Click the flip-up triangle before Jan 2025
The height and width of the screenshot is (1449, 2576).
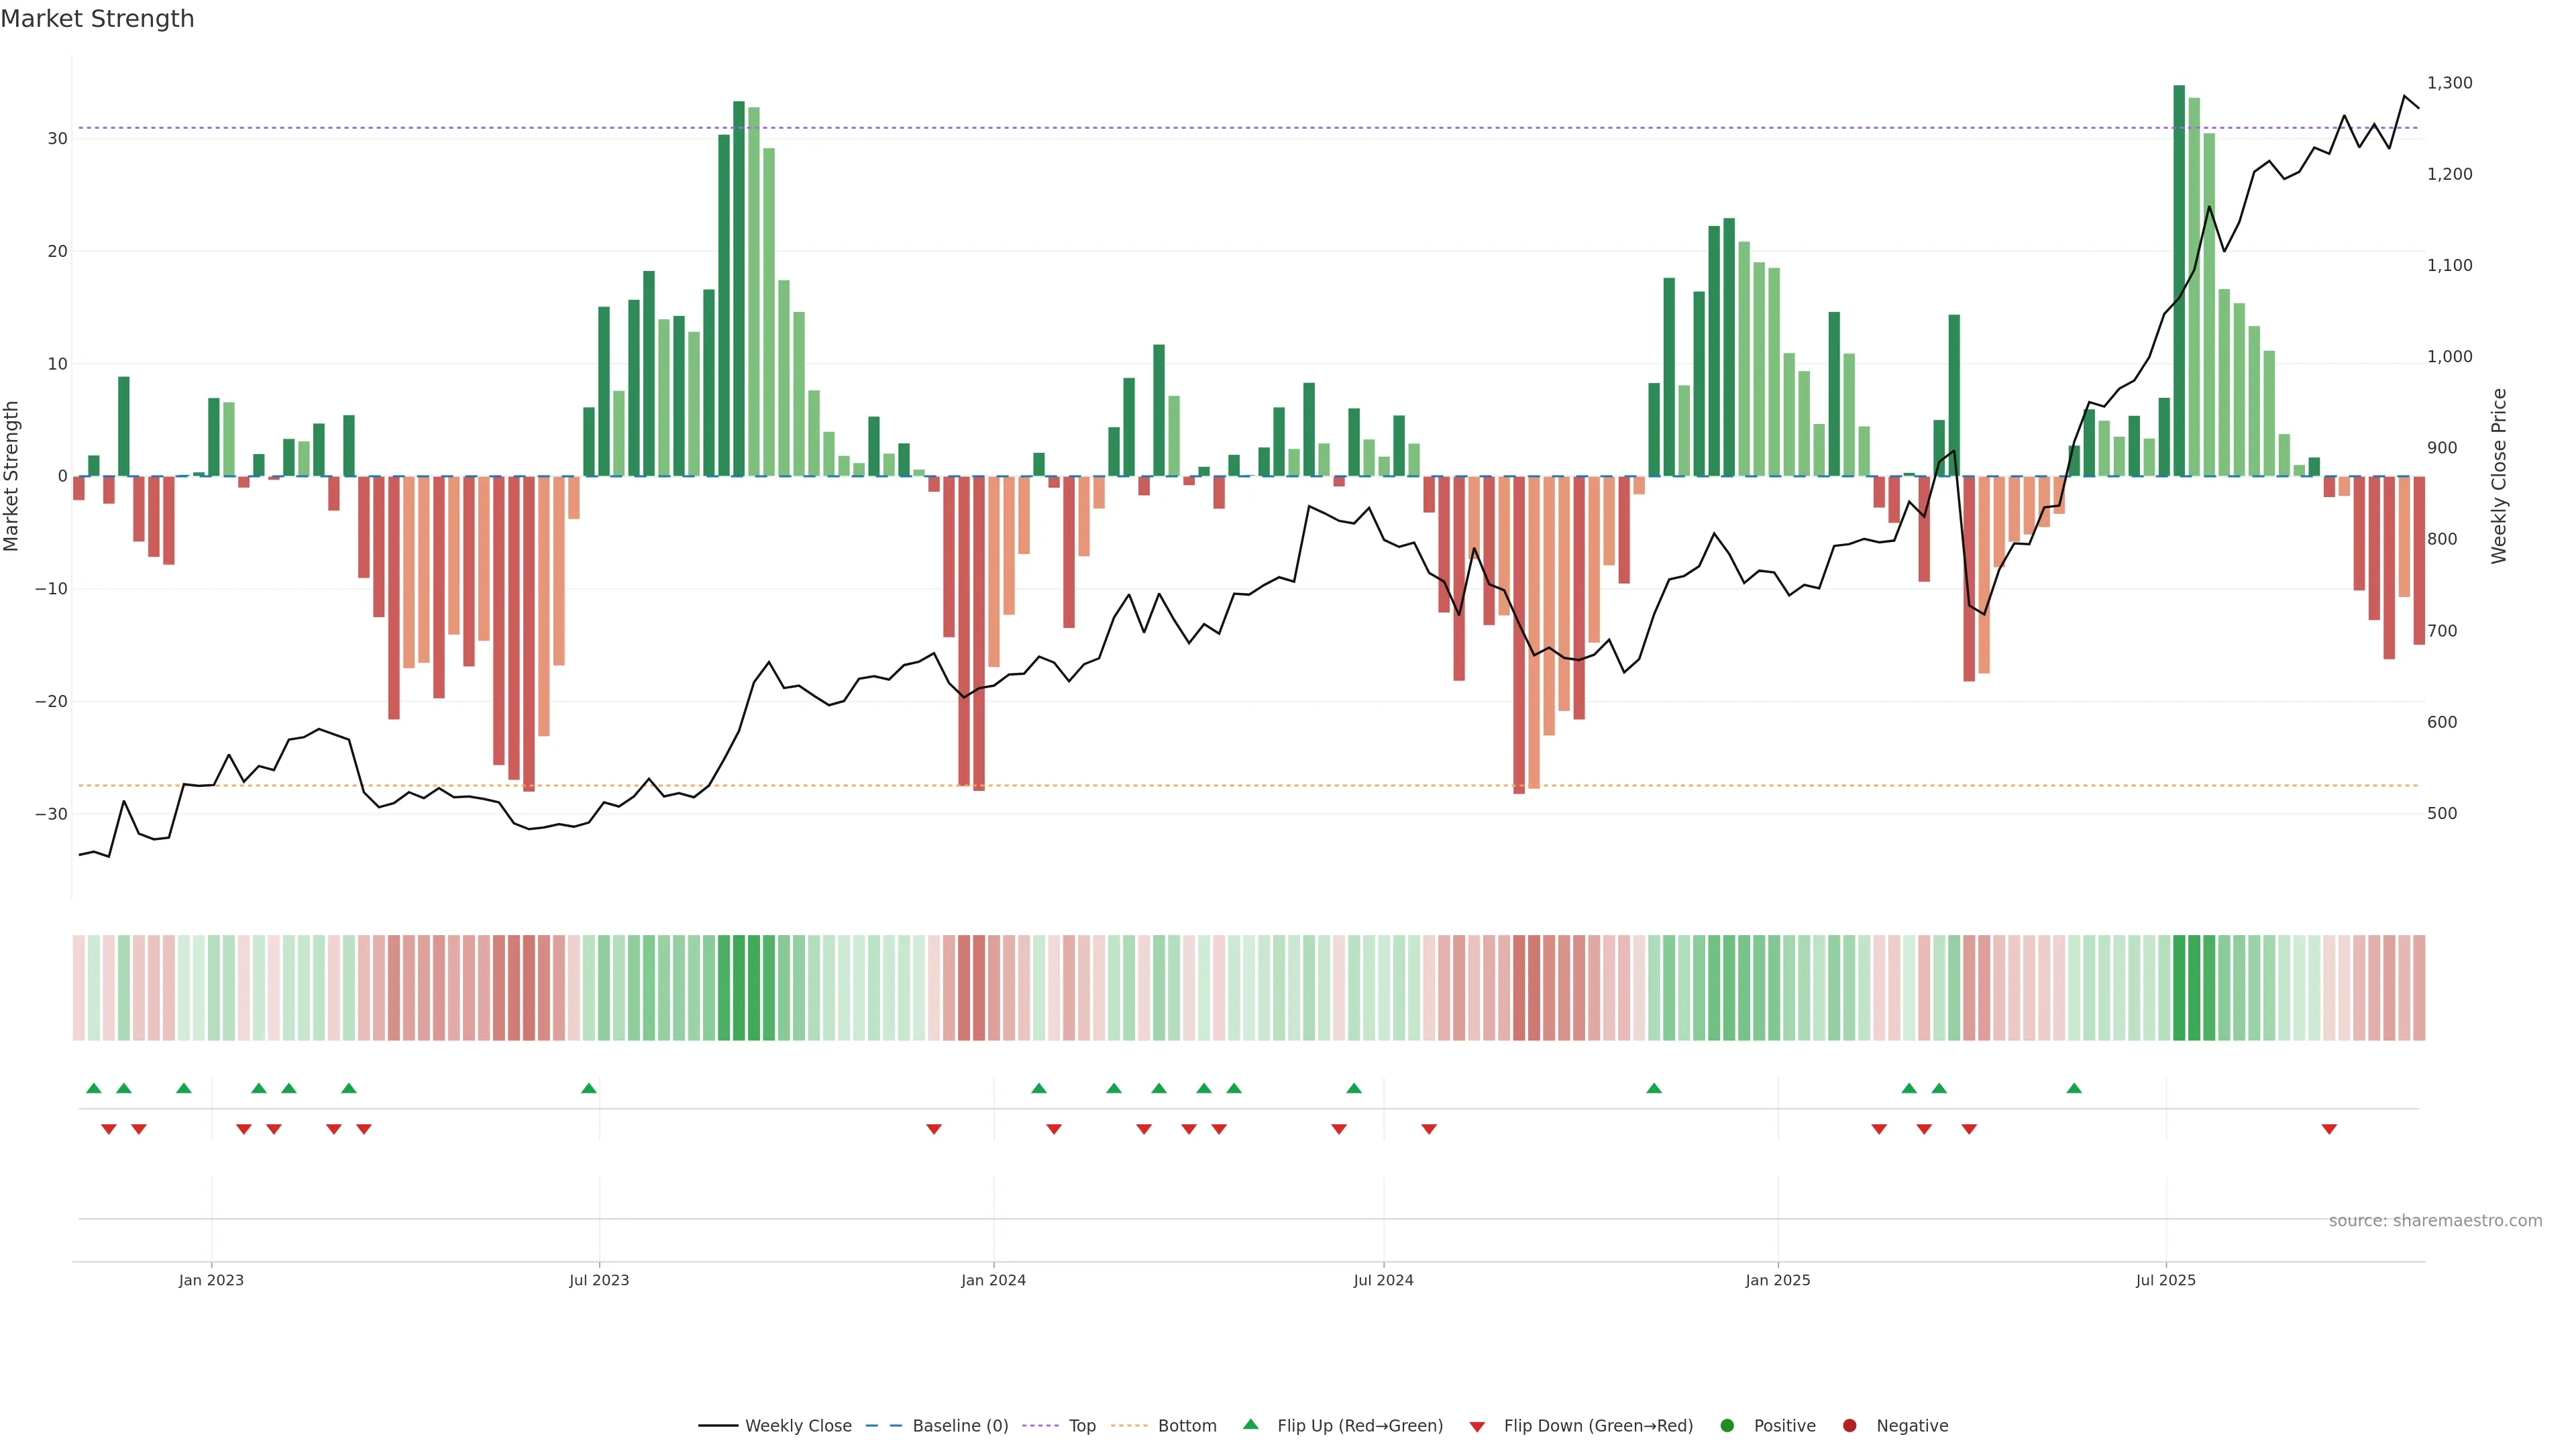click(x=1654, y=1088)
